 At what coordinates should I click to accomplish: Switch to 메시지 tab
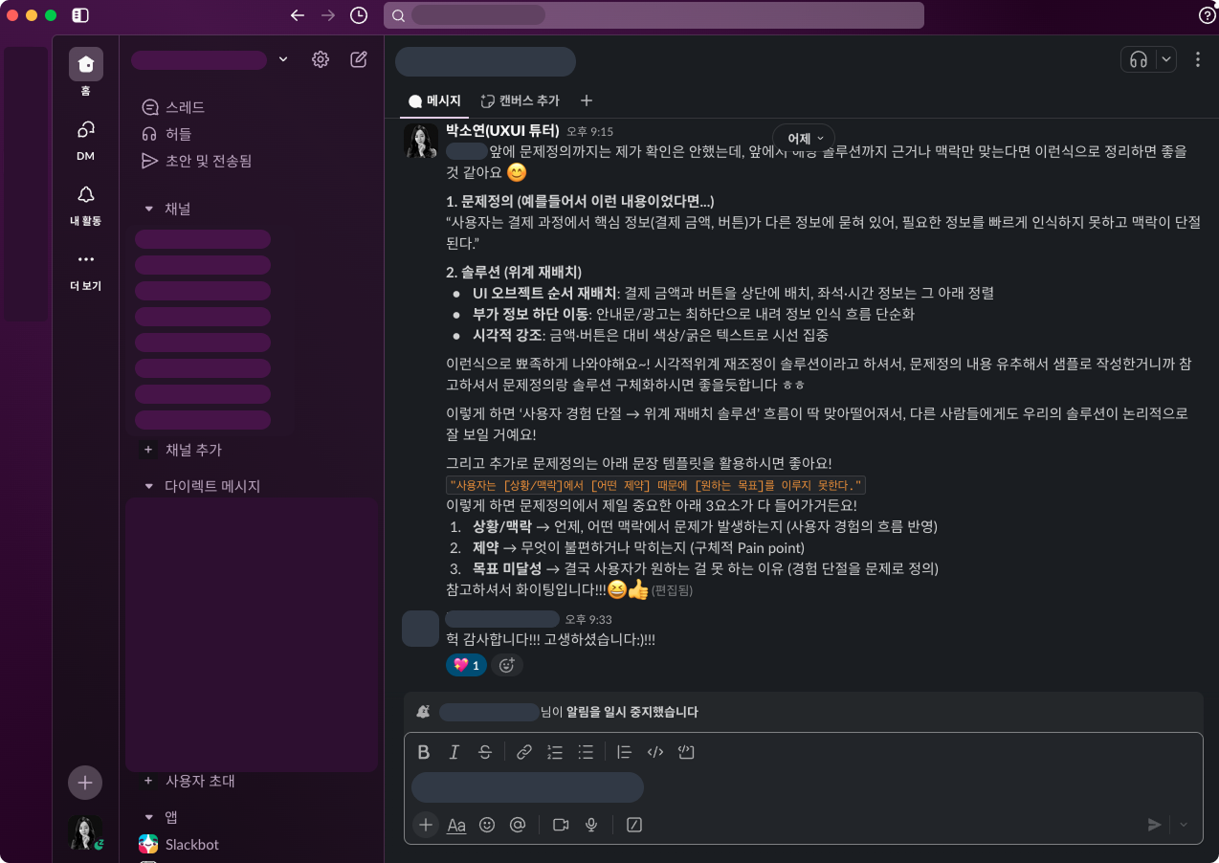[x=434, y=100]
